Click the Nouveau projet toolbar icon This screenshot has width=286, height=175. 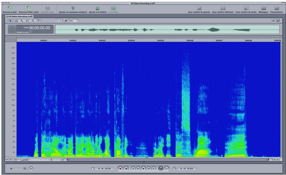10,8
